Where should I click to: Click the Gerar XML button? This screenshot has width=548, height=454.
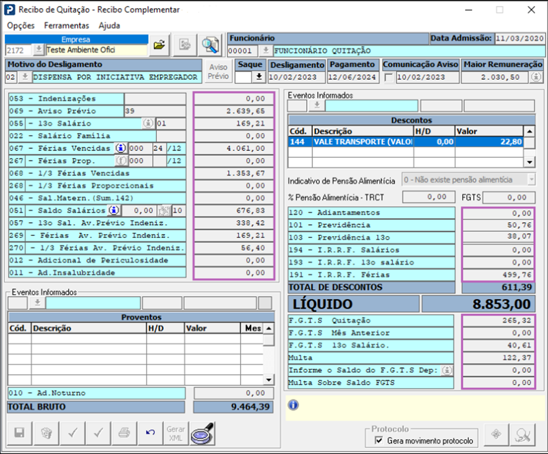[x=176, y=432]
